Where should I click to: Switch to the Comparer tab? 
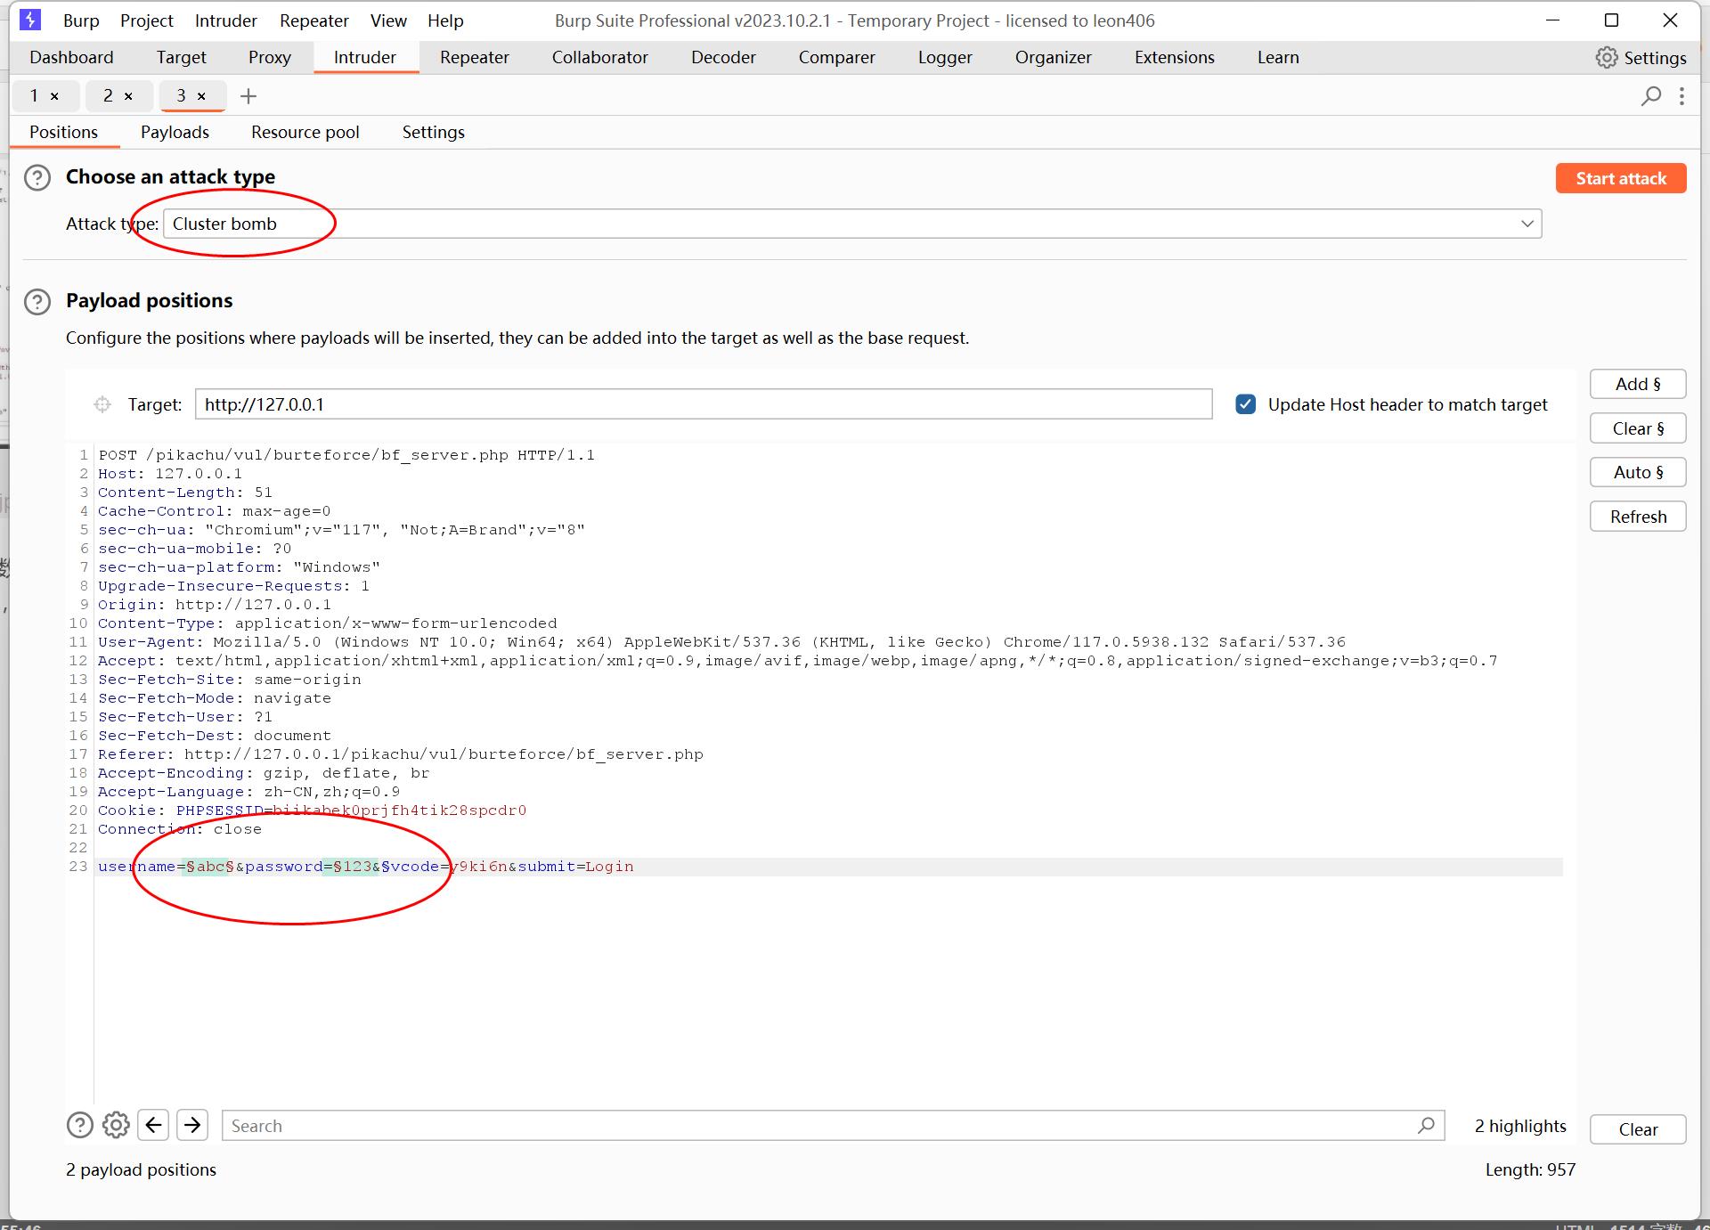(x=837, y=57)
